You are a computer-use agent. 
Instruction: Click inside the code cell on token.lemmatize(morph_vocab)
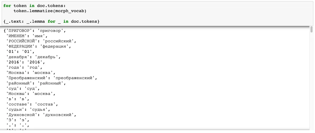point(50,11)
